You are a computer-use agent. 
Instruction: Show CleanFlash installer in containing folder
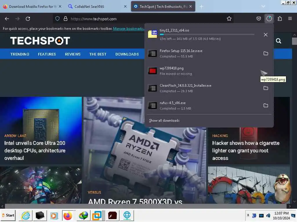pyautogui.click(x=266, y=88)
